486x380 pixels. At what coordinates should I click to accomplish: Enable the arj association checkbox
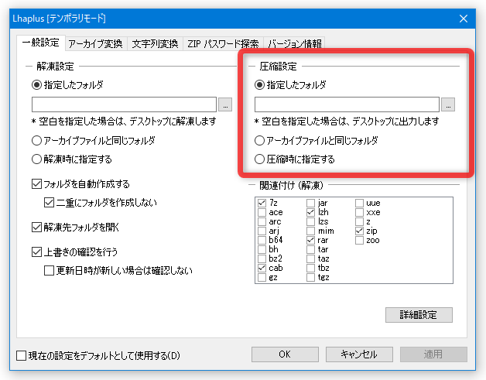click(x=262, y=231)
